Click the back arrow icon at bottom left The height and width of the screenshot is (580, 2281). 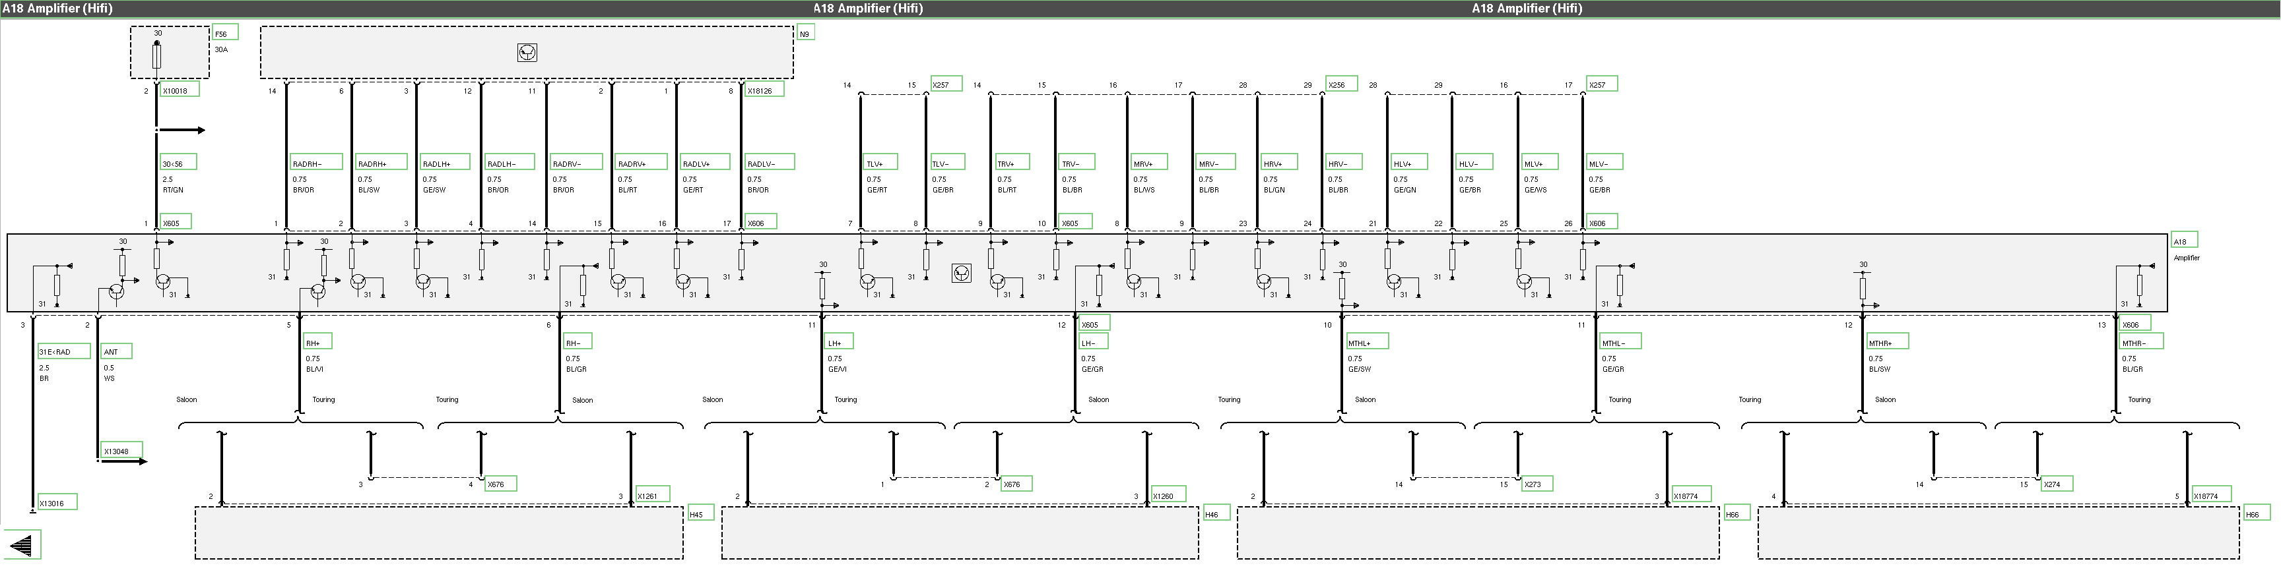tap(21, 546)
